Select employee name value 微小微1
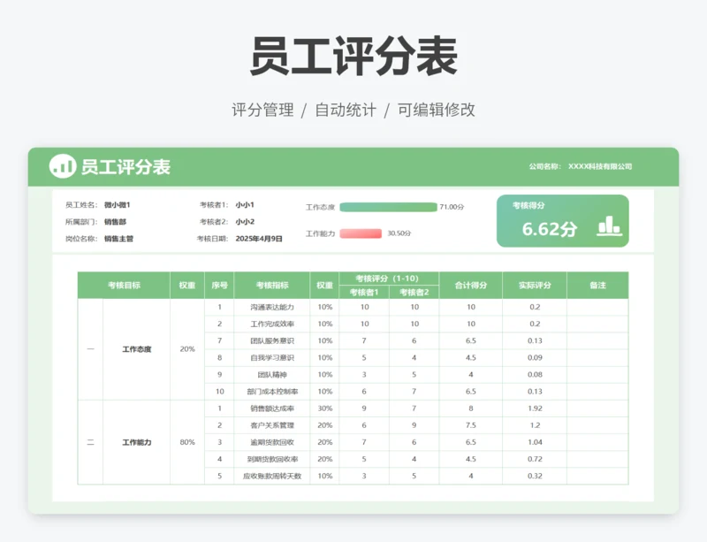Viewport: 707px width, 542px height. click(118, 205)
